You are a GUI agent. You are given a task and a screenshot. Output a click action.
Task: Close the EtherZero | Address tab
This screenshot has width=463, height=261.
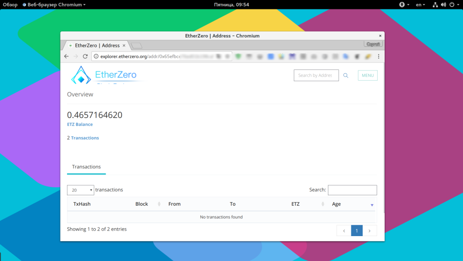[x=124, y=46]
